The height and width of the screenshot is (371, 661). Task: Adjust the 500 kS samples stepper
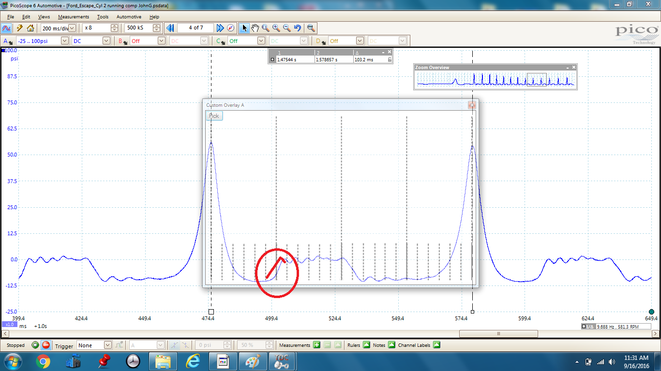155,28
